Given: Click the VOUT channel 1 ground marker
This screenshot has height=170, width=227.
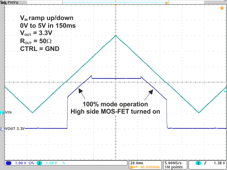Looking at the screenshot, I should pos(2,129).
